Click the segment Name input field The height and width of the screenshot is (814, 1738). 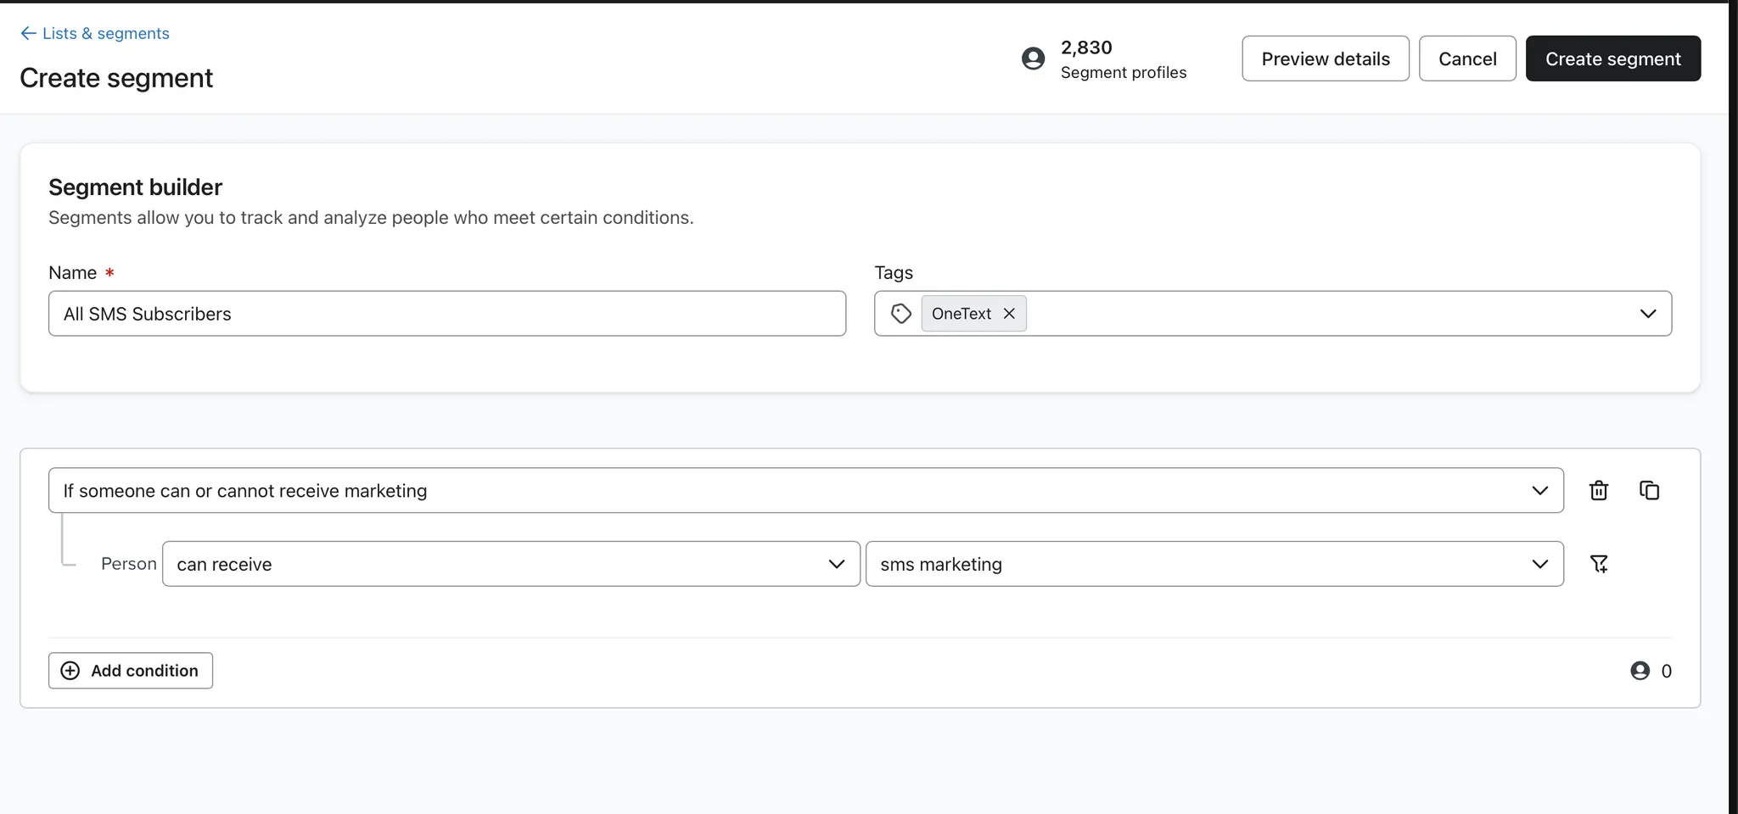(x=447, y=314)
